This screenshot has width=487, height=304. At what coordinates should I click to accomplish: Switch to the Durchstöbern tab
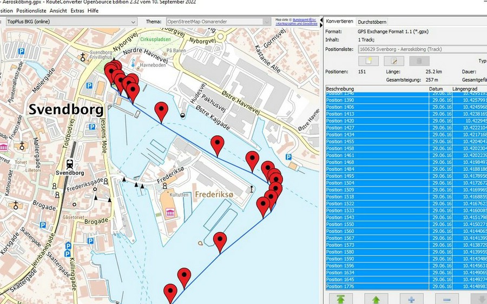[372, 22]
